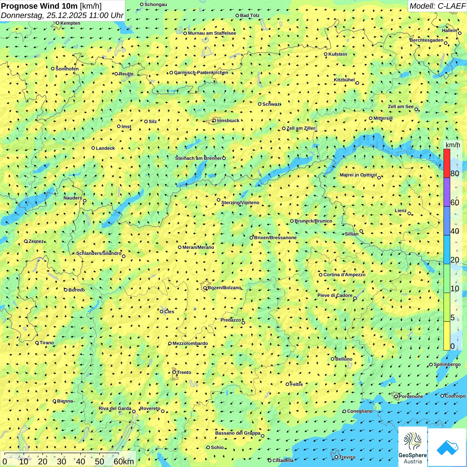This screenshot has height=467, width=467.
Task: Click the Cortina d'Ampezzo label
Action: (344, 275)
